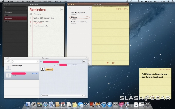Click the share icon below the note
Screen dimensions: 175x109
113,63
